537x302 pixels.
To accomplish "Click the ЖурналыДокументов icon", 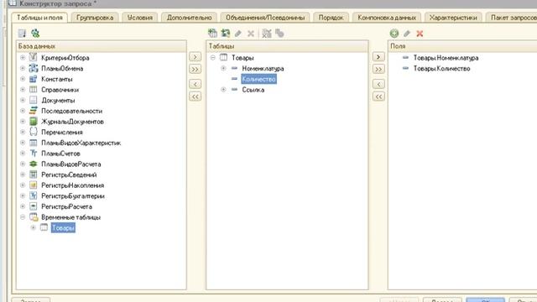I will coord(34,121).
